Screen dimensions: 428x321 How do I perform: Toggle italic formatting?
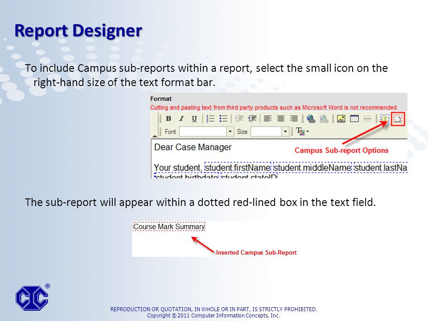[x=181, y=119]
